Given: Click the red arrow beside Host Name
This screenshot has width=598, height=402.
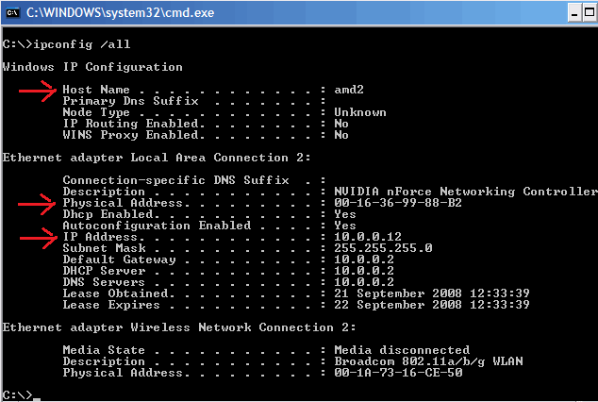Looking at the screenshot, I should (38, 92).
